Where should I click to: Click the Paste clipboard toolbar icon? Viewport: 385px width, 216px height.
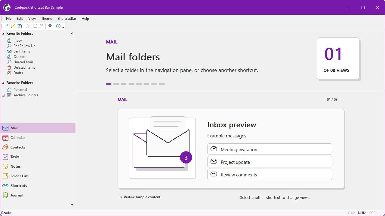tap(42, 26)
